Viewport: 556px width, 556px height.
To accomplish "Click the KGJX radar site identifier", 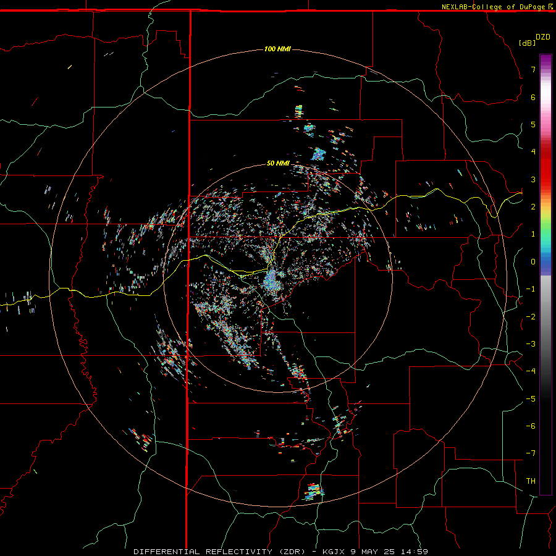I will coord(334,552).
